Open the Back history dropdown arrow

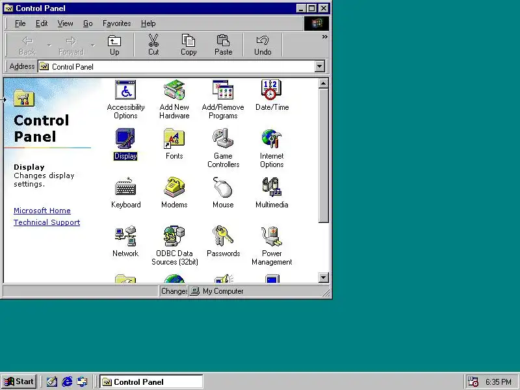pos(49,45)
